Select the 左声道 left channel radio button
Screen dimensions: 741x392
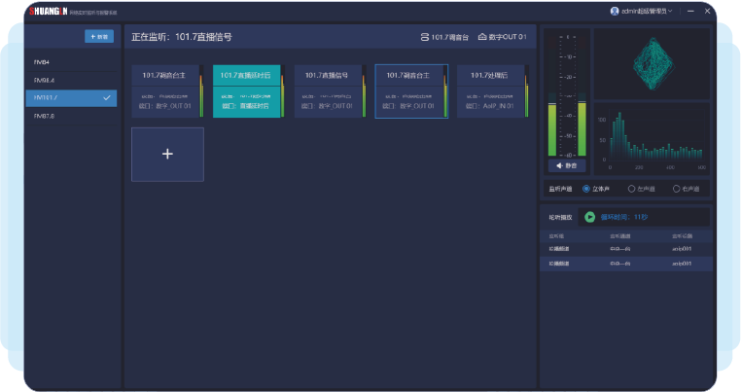click(x=631, y=188)
